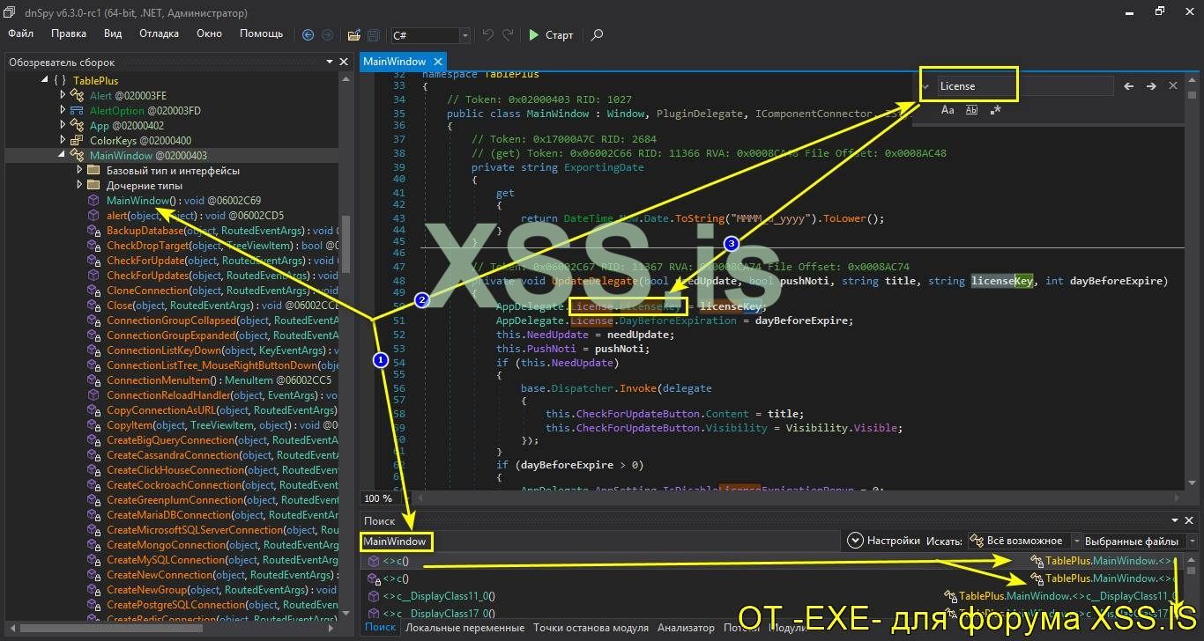Collapse the TablePlus namespace node
This screenshot has height=641, width=1204.
(x=46, y=80)
